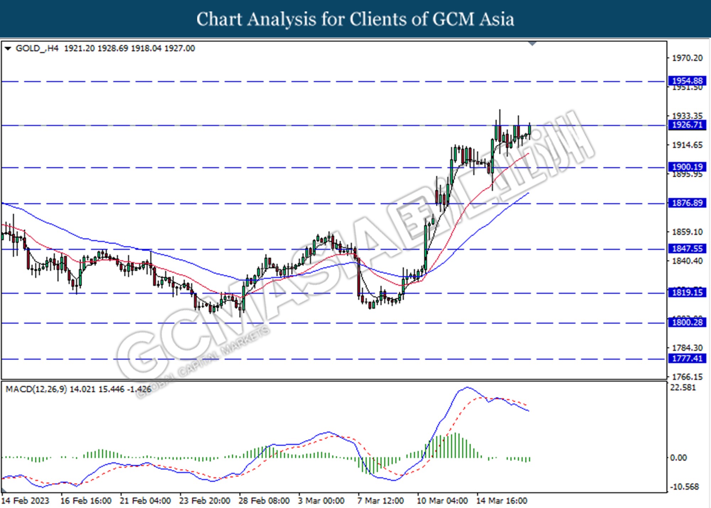The height and width of the screenshot is (508, 711).
Task: Click the 1777.41 price level label
Action: [687, 358]
